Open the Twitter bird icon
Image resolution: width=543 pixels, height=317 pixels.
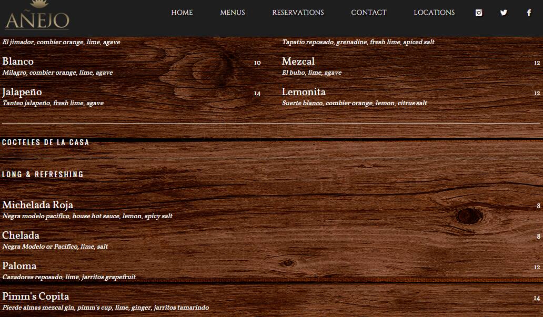tap(504, 13)
